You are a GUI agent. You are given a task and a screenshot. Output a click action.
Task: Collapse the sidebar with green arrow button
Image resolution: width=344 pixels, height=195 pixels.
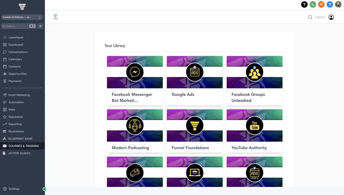(x=44, y=189)
